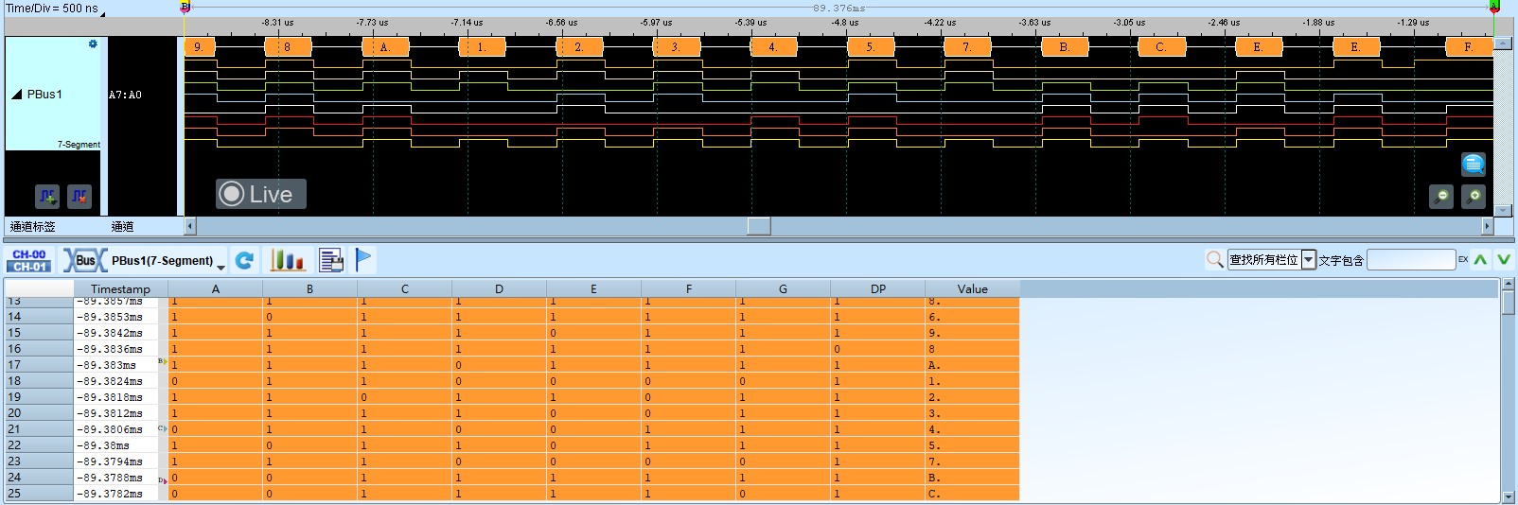Screen dimensions: 1518x505
Task: Click column header G
Action: [783, 289]
